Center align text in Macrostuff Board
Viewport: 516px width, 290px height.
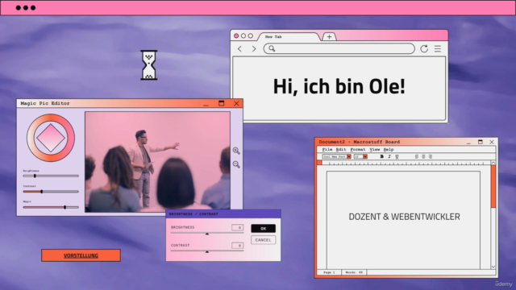tap(423, 156)
